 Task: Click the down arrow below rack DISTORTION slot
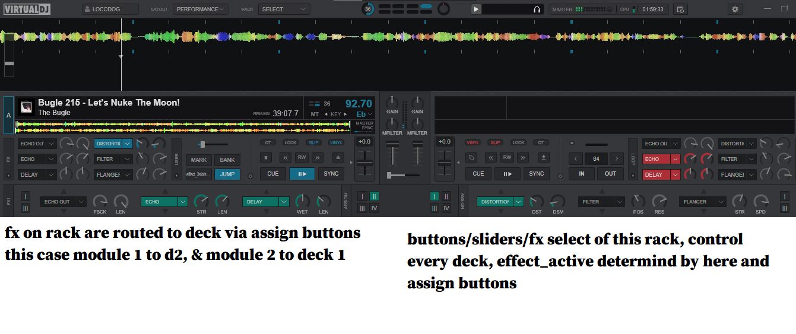coord(500,212)
